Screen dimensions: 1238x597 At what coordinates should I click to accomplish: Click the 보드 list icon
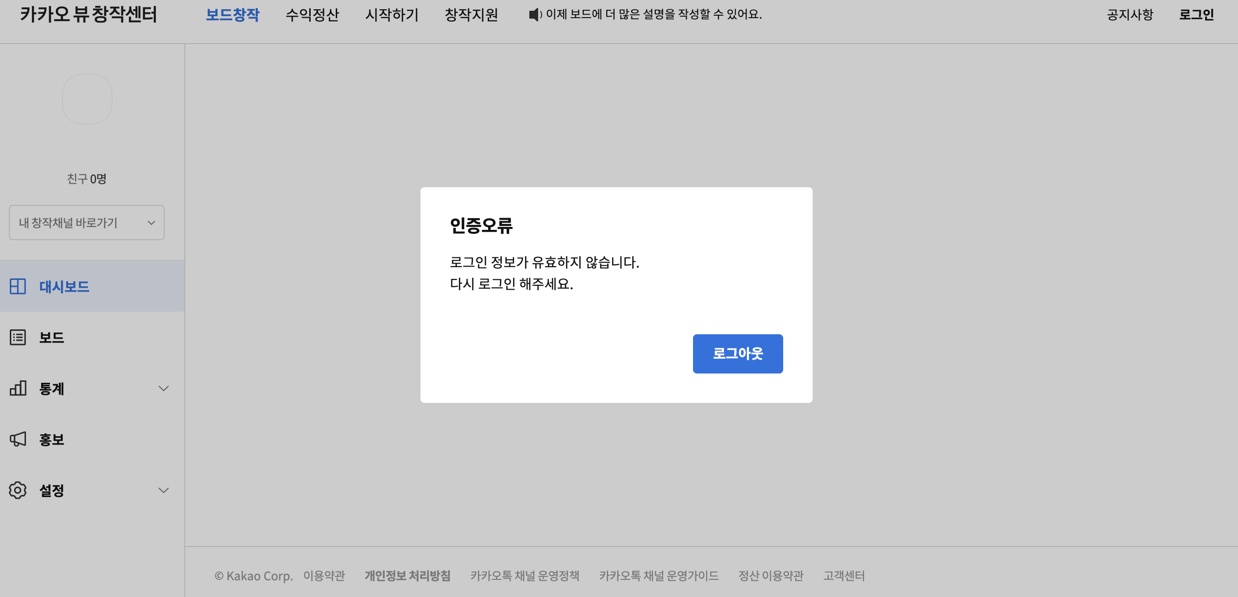point(18,337)
